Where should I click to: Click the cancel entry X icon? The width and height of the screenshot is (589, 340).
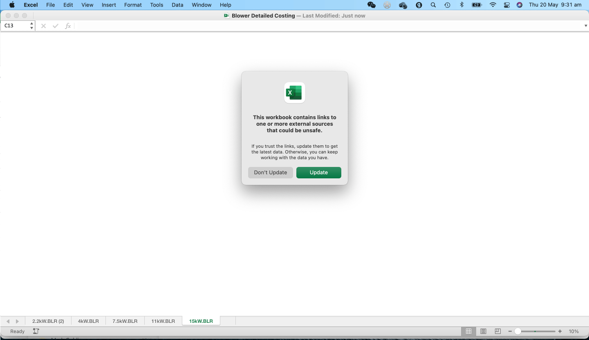(43, 26)
